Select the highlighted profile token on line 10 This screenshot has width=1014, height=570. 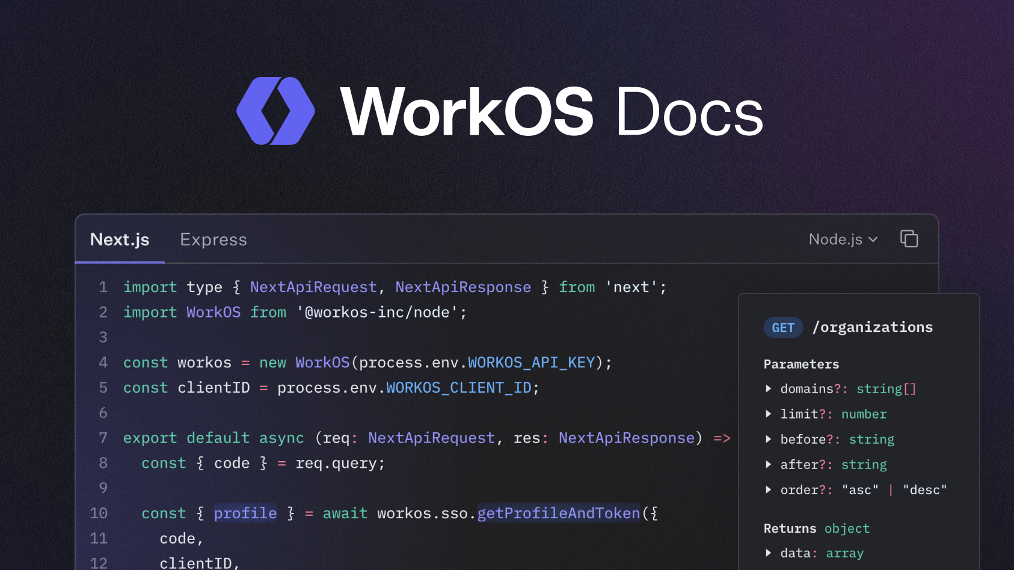click(245, 513)
